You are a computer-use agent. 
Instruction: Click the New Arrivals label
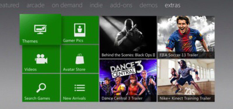74,98
